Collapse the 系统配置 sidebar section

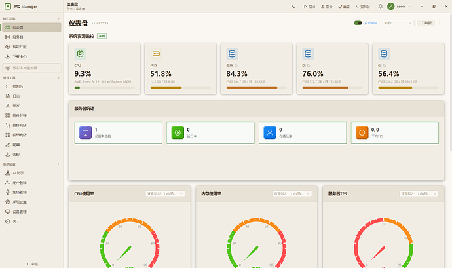click(x=58, y=164)
